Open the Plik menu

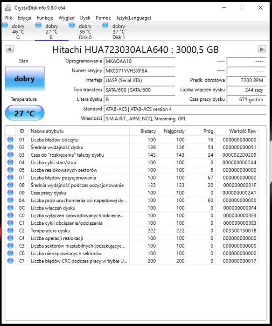[x=8, y=18]
